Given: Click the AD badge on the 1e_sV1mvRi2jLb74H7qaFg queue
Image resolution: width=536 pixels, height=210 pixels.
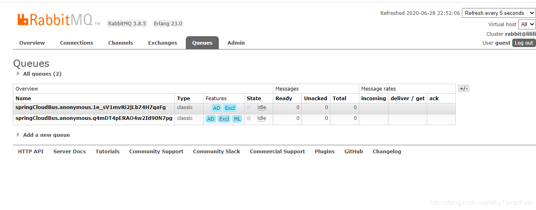Looking at the screenshot, I should click(216, 108).
